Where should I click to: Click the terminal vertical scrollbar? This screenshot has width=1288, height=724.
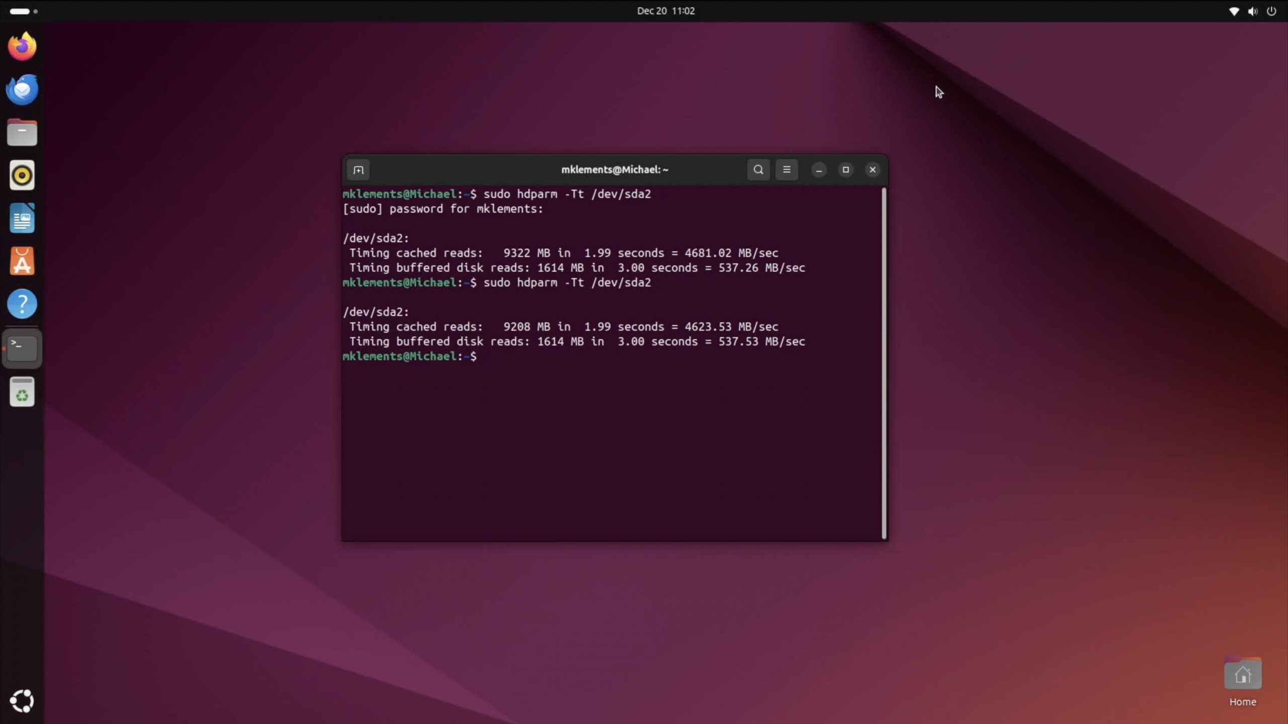point(884,363)
